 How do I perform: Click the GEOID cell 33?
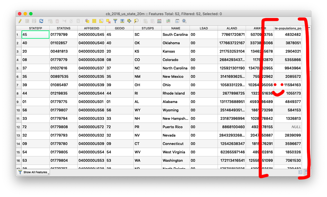119,118
